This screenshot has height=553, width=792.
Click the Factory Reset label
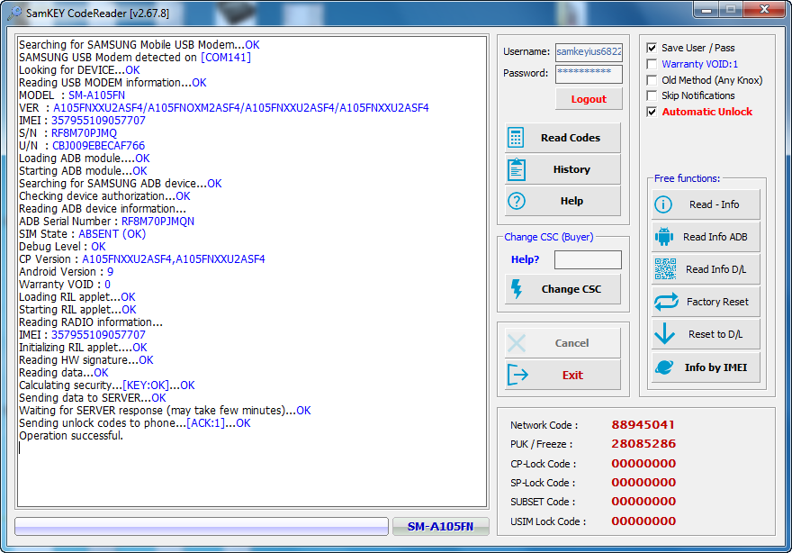click(717, 302)
